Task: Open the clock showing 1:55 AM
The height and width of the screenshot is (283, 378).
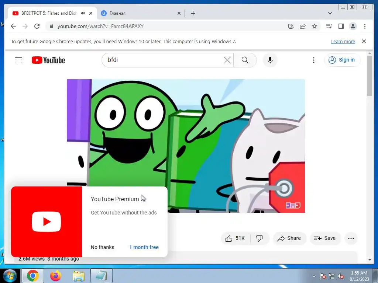Action: (359, 276)
